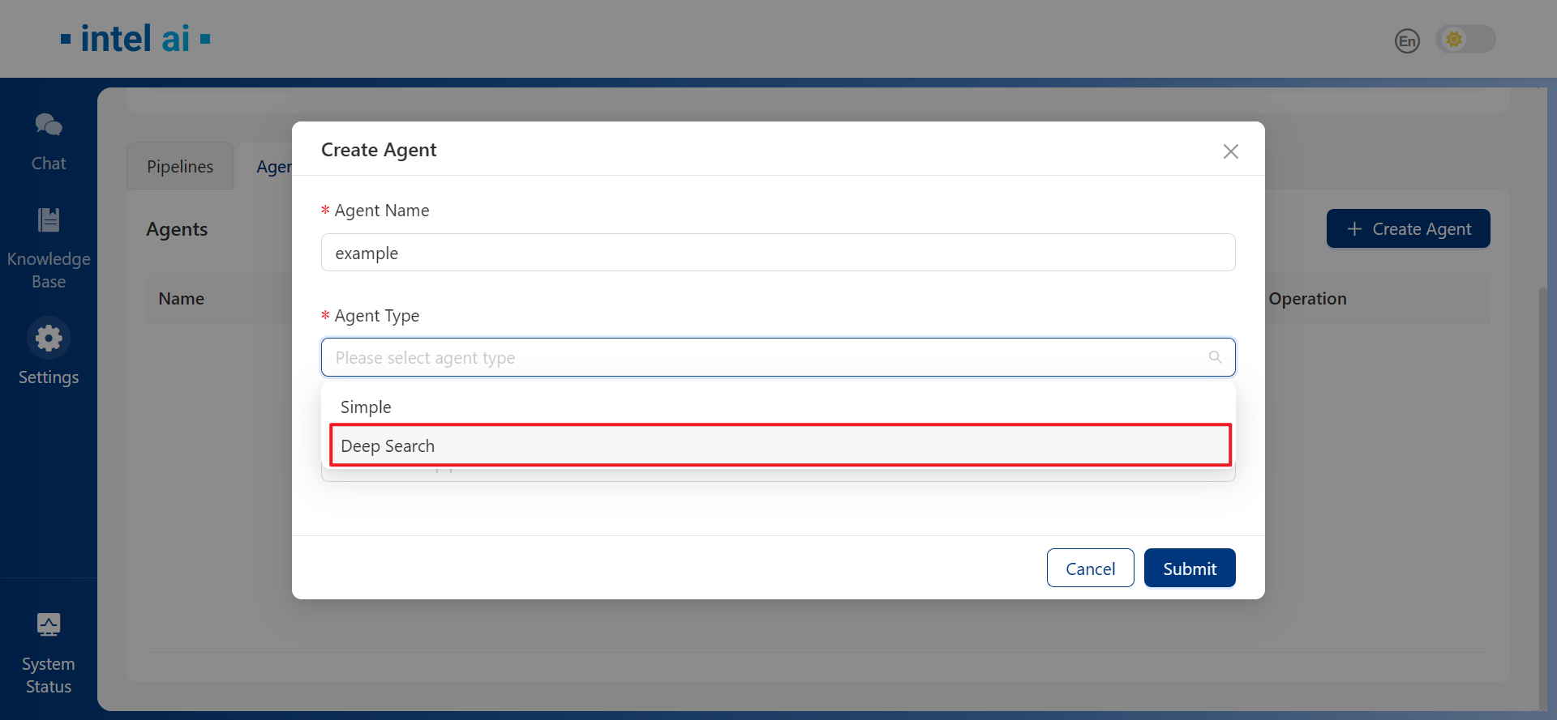Click the plus icon on Create Agent button

[1355, 228]
